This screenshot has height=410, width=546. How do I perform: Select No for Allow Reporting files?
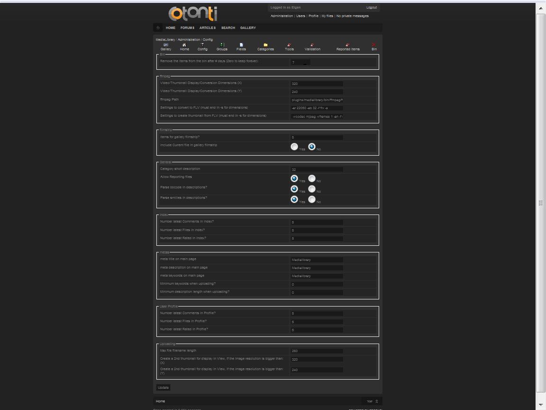coord(312,178)
